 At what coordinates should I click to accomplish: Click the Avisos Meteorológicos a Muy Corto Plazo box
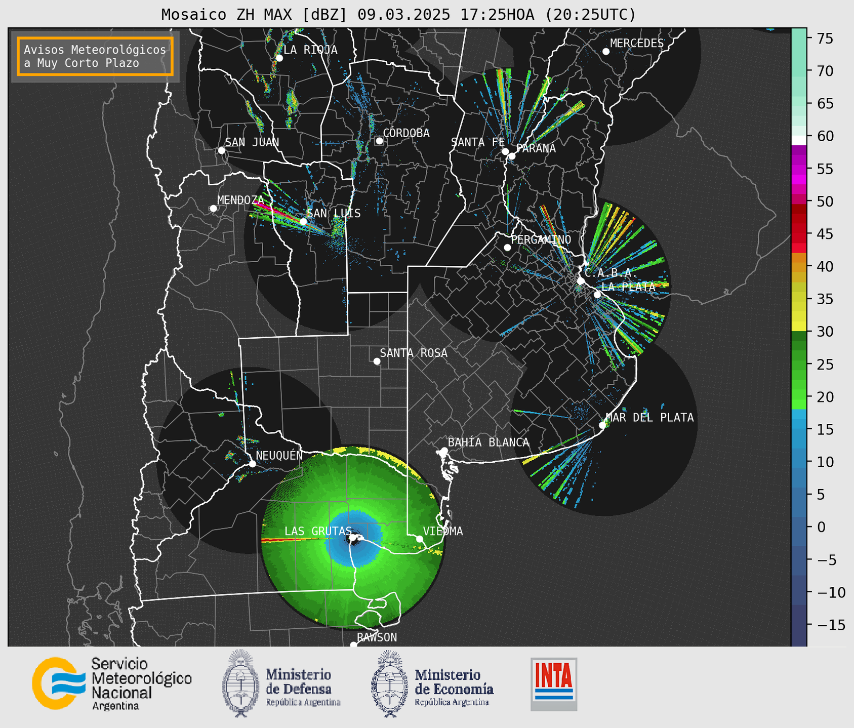pos(95,56)
